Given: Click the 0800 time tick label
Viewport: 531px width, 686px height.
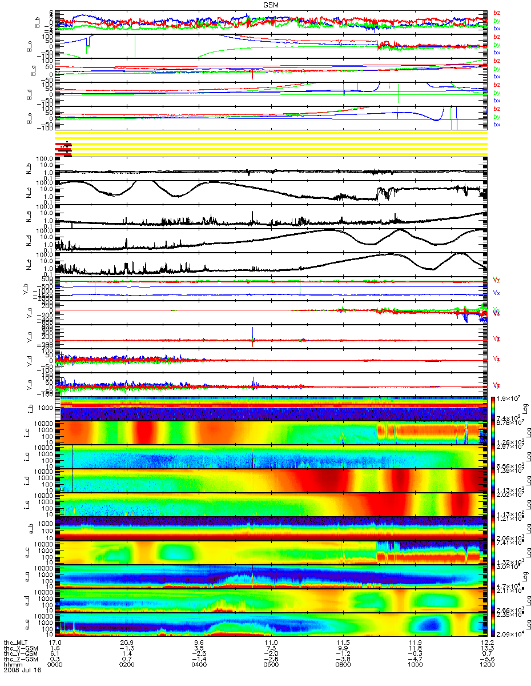Looking at the screenshot, I should (343, 664).
